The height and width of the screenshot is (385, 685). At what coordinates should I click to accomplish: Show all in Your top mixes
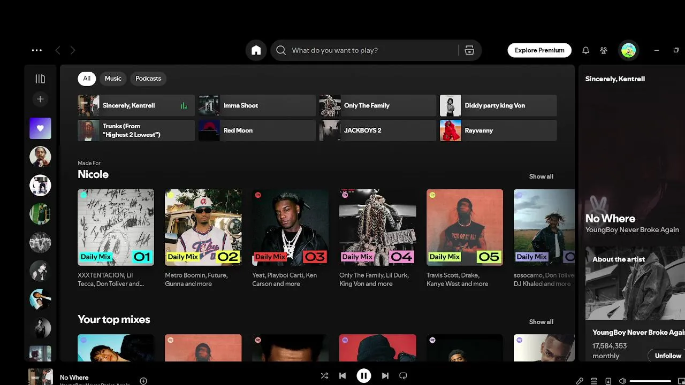click(x=541, y=322)
